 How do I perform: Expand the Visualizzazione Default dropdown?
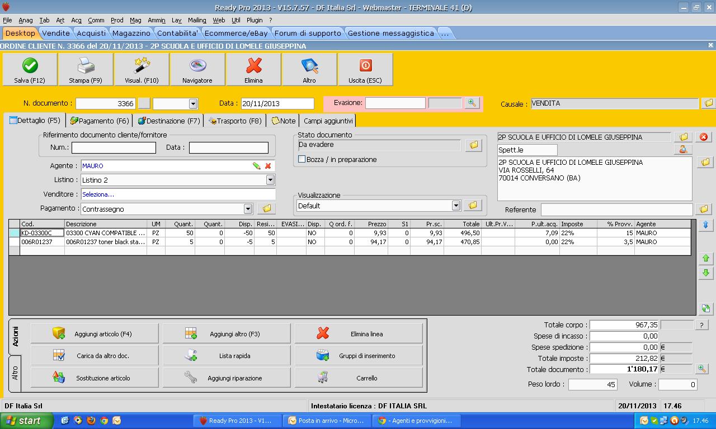click(x=456, y=206)
